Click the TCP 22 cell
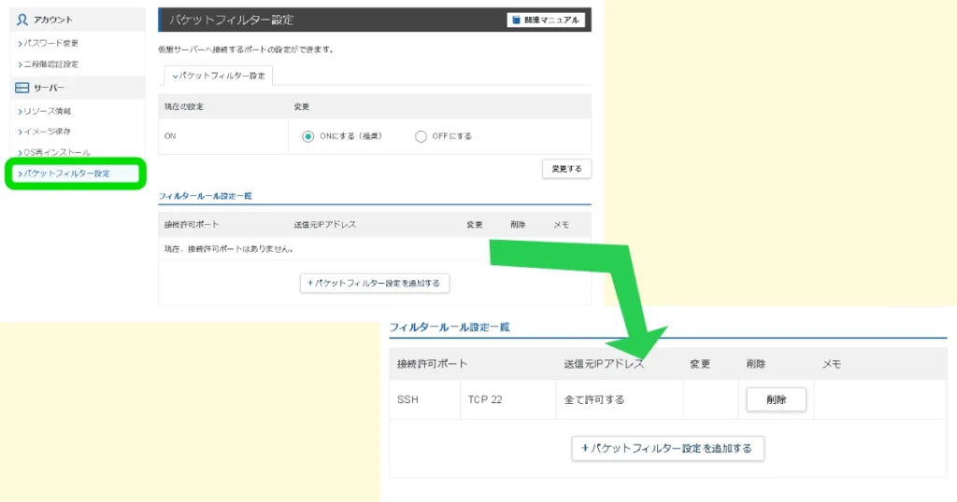The width and height of the screenshot is (957, 502). tap(508, 399)
